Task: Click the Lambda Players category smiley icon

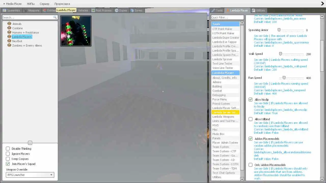Action: [9, 37]
